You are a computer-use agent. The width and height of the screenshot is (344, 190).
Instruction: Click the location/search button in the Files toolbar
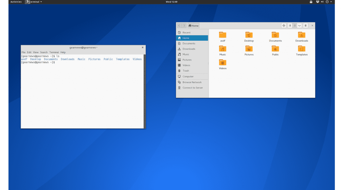click(x=284, y=26)
